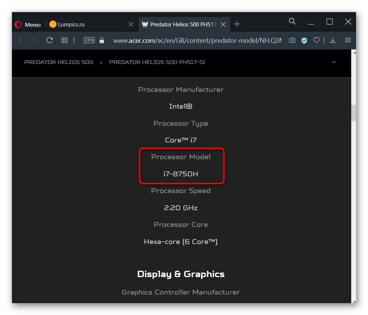Open the Opera Меню button
Image resolution: width=368 pixels, height=315 pixels.
tap(28, 25)
